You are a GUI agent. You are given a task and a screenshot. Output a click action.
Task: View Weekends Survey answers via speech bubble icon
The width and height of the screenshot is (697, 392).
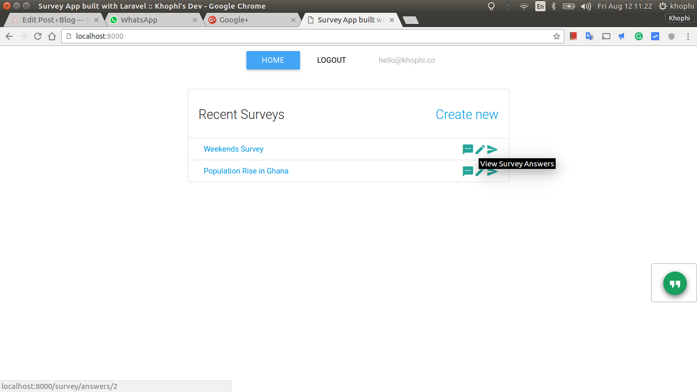coord(468,149)
